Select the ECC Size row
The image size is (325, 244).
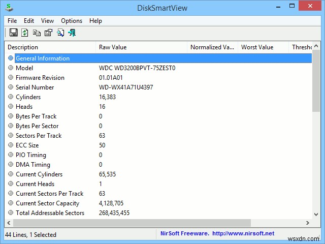pyautogui.click(x=158, y=145)
